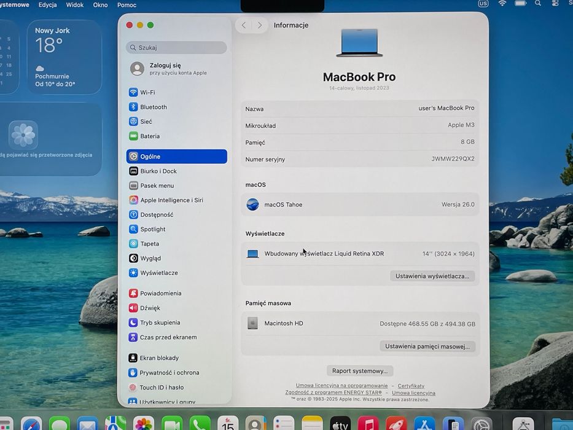Open the Widok menu
The width and height of the screenshot is (573, 430).
(x=75, y=5)
